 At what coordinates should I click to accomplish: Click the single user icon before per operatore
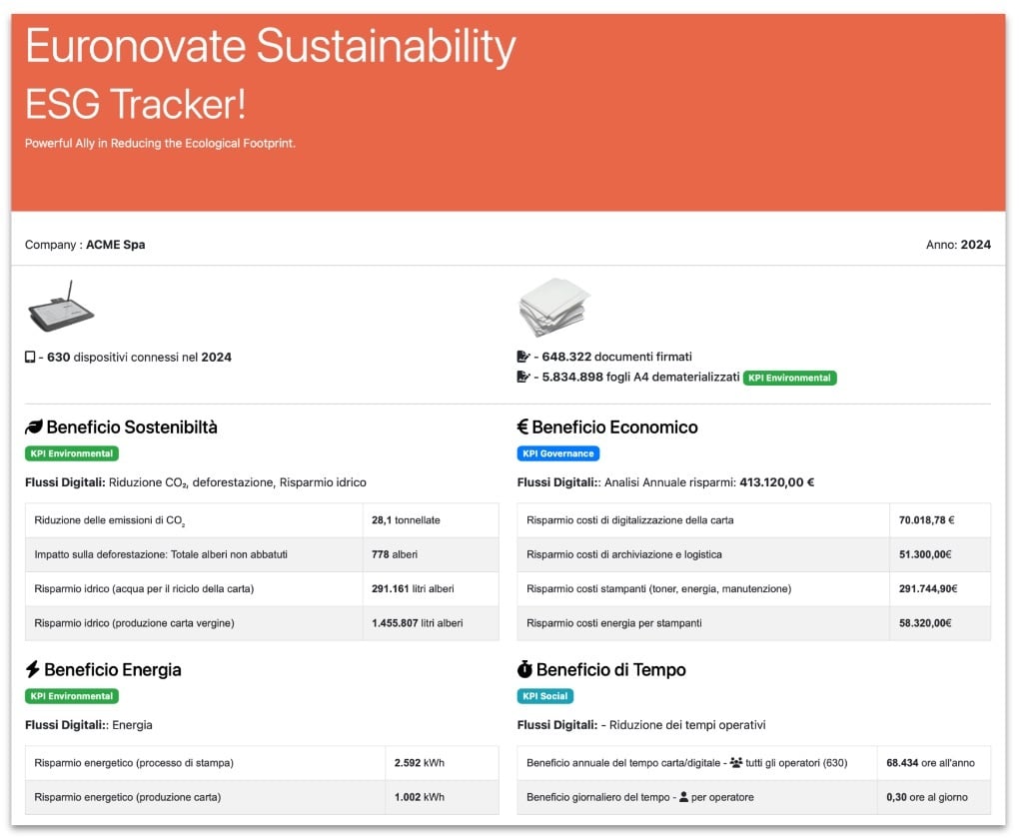[x=684, y=797]
